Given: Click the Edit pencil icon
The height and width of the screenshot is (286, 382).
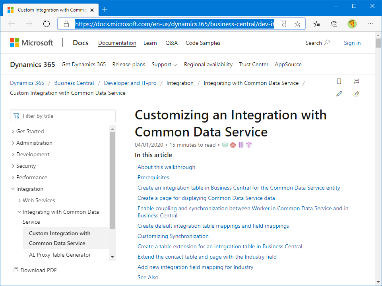Looking at the screenshot, I should pyautogui.click(x=339, y=94).
